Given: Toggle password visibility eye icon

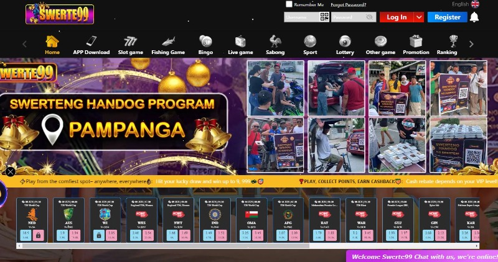Looking at the screenshot, I should click(370, 17).
